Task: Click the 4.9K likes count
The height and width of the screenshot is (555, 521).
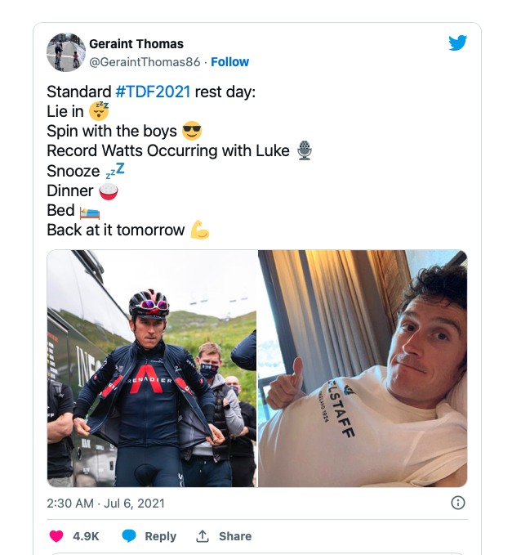Action: click(86, 536)
